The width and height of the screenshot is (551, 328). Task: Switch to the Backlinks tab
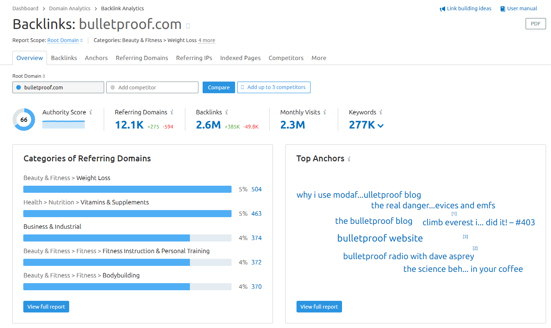point(64,58)
